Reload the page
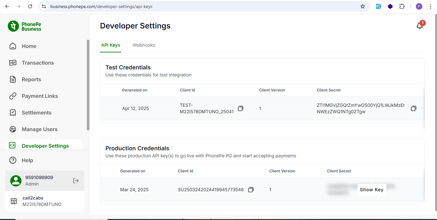437x220 pixels. click(30, 6)
